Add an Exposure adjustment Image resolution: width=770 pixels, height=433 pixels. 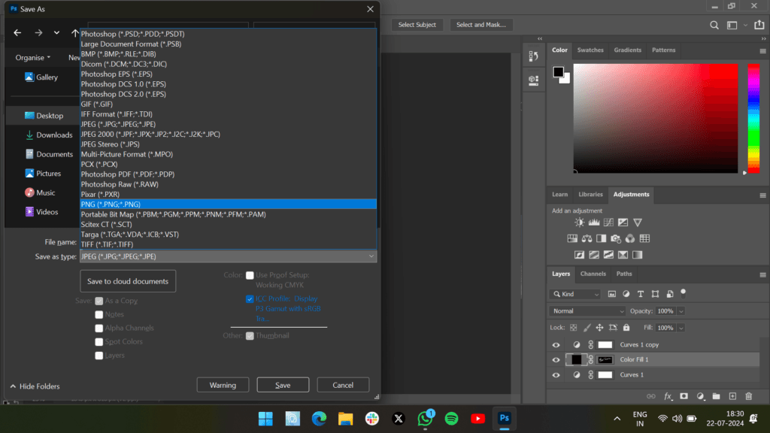click(623, 223)
